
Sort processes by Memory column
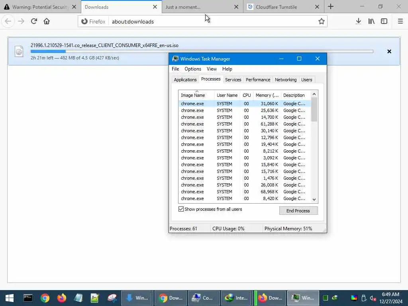pos(267,95)
